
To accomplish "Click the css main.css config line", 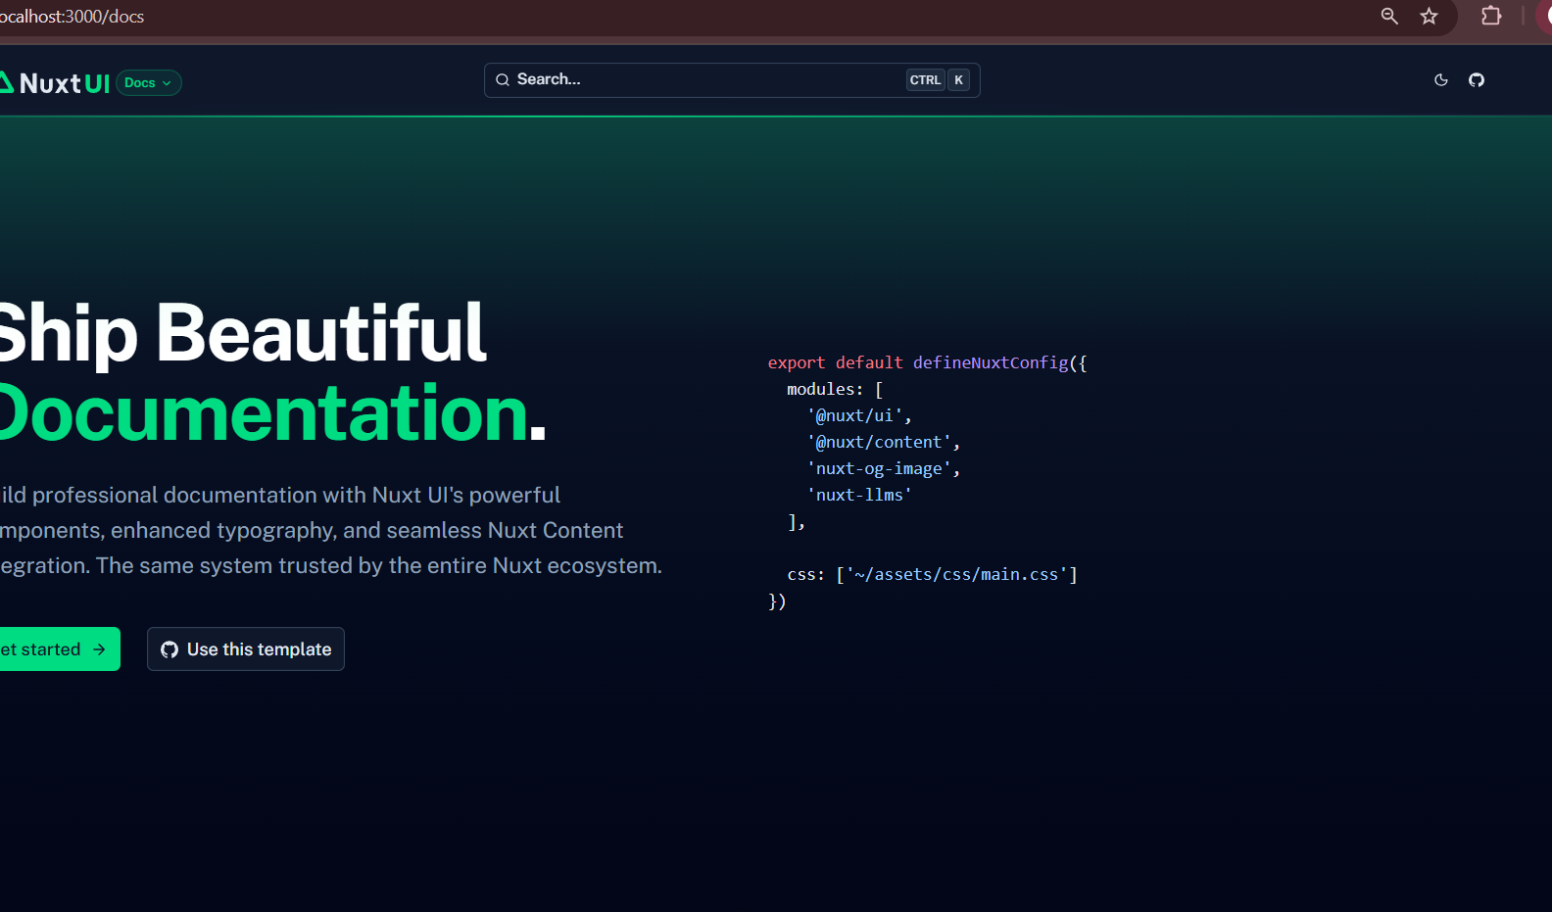I will tap(932, 575).
